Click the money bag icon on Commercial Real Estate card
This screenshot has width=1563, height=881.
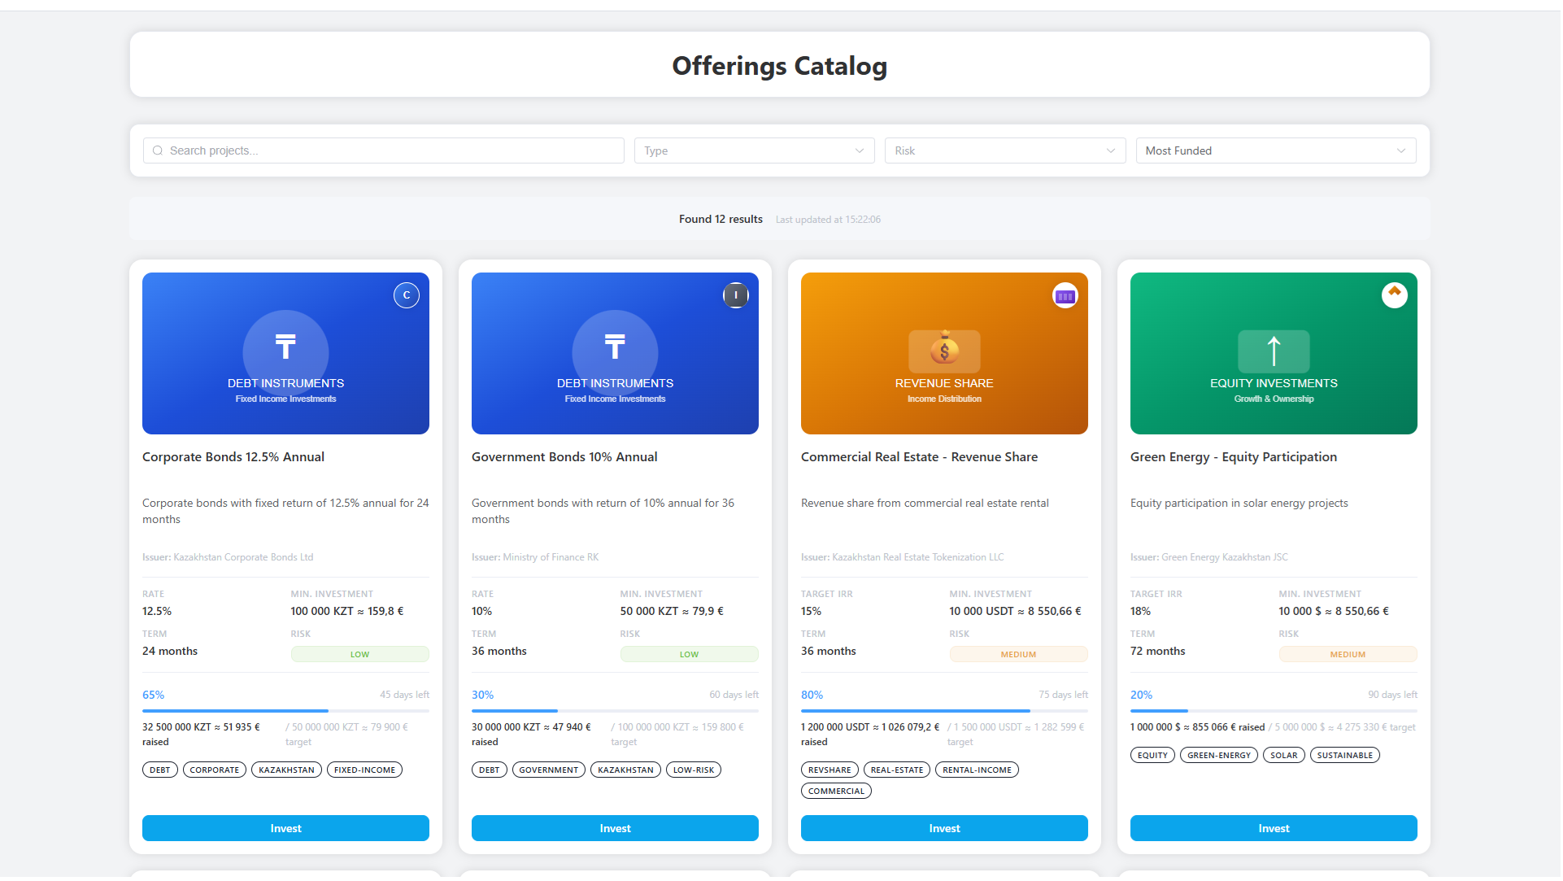943,351
